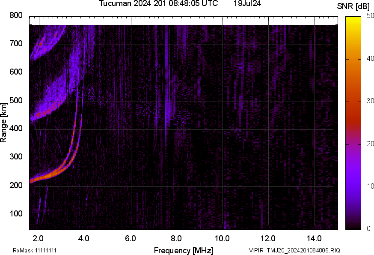Click the date label '19Jul24'
The height and width of the screenshot is (255, 374).
click(247, 3)
